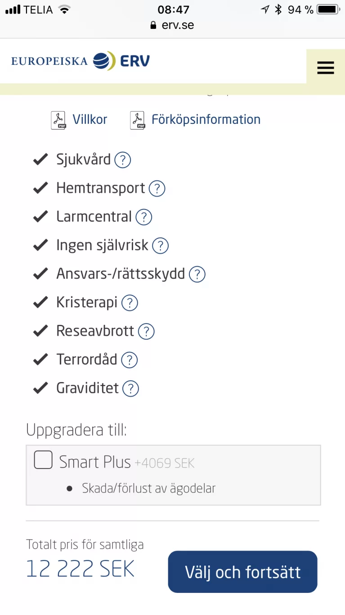This screenshot has height=615, width=345.
Task: Click question mark beside Hemtransport
Action: pos(157,188)
